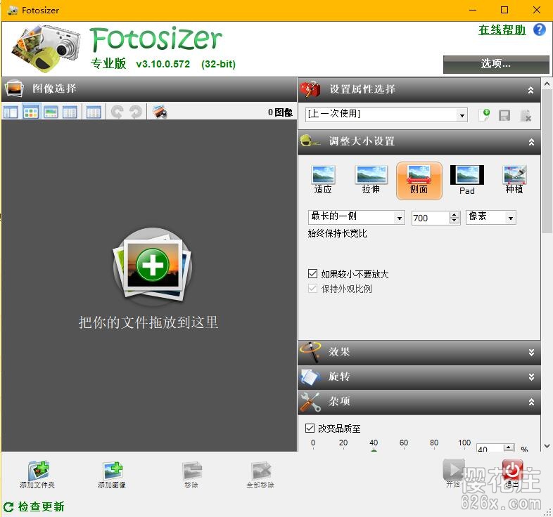Screen dimensions: 553x517
Task: Click the image photo tool icon in toolbar
Action: click(160, 112)
